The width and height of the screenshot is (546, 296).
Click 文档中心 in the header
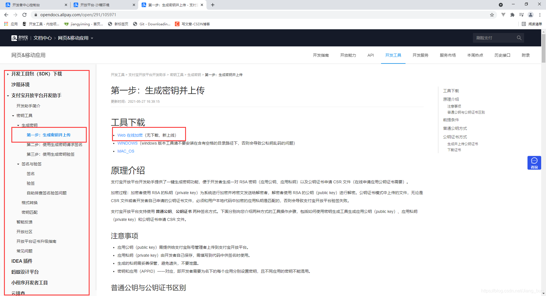point(43,38)
